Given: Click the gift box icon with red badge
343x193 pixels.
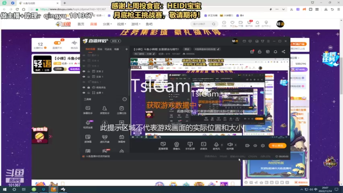Looking at the screenshot, I should (252, 51).
